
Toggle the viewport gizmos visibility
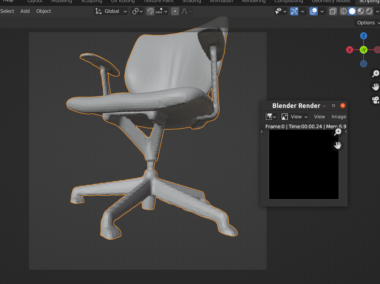coord(294,11)
